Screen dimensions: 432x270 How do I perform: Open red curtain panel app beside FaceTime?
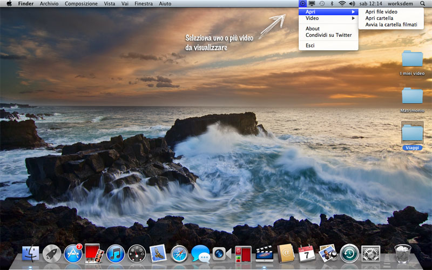point(243,254)
